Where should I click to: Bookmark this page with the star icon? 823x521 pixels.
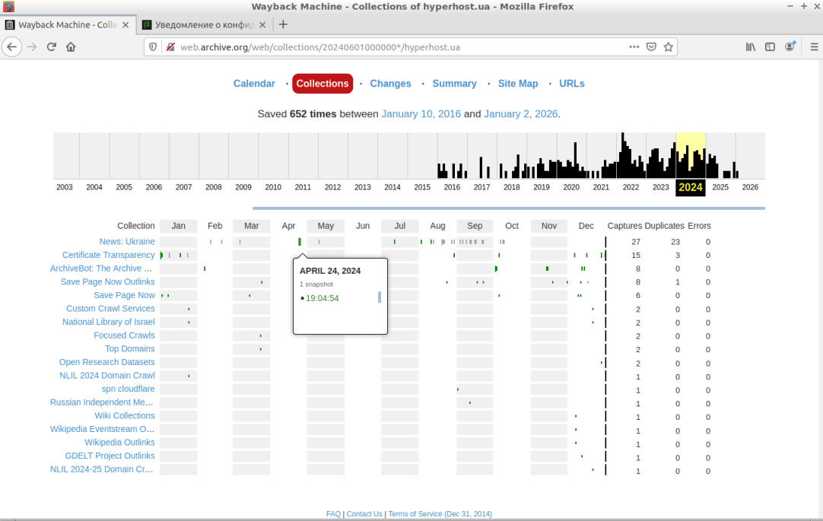pos(668,46)
